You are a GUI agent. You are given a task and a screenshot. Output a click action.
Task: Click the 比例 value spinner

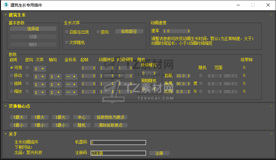(183, 92)
